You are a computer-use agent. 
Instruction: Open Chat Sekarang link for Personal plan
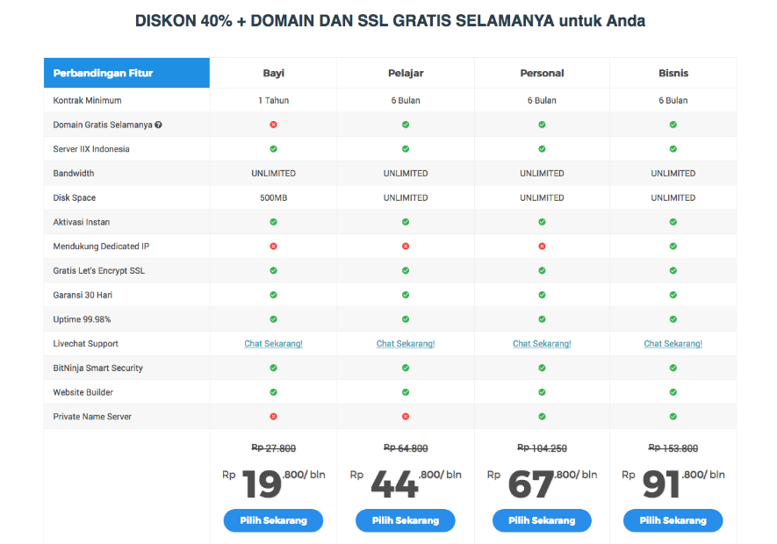(542, 343)
